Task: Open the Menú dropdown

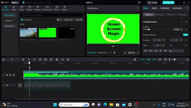Action: point(15,2)
